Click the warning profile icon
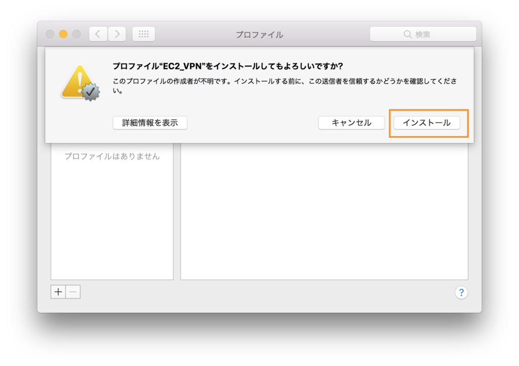 [x=80, y=83]
